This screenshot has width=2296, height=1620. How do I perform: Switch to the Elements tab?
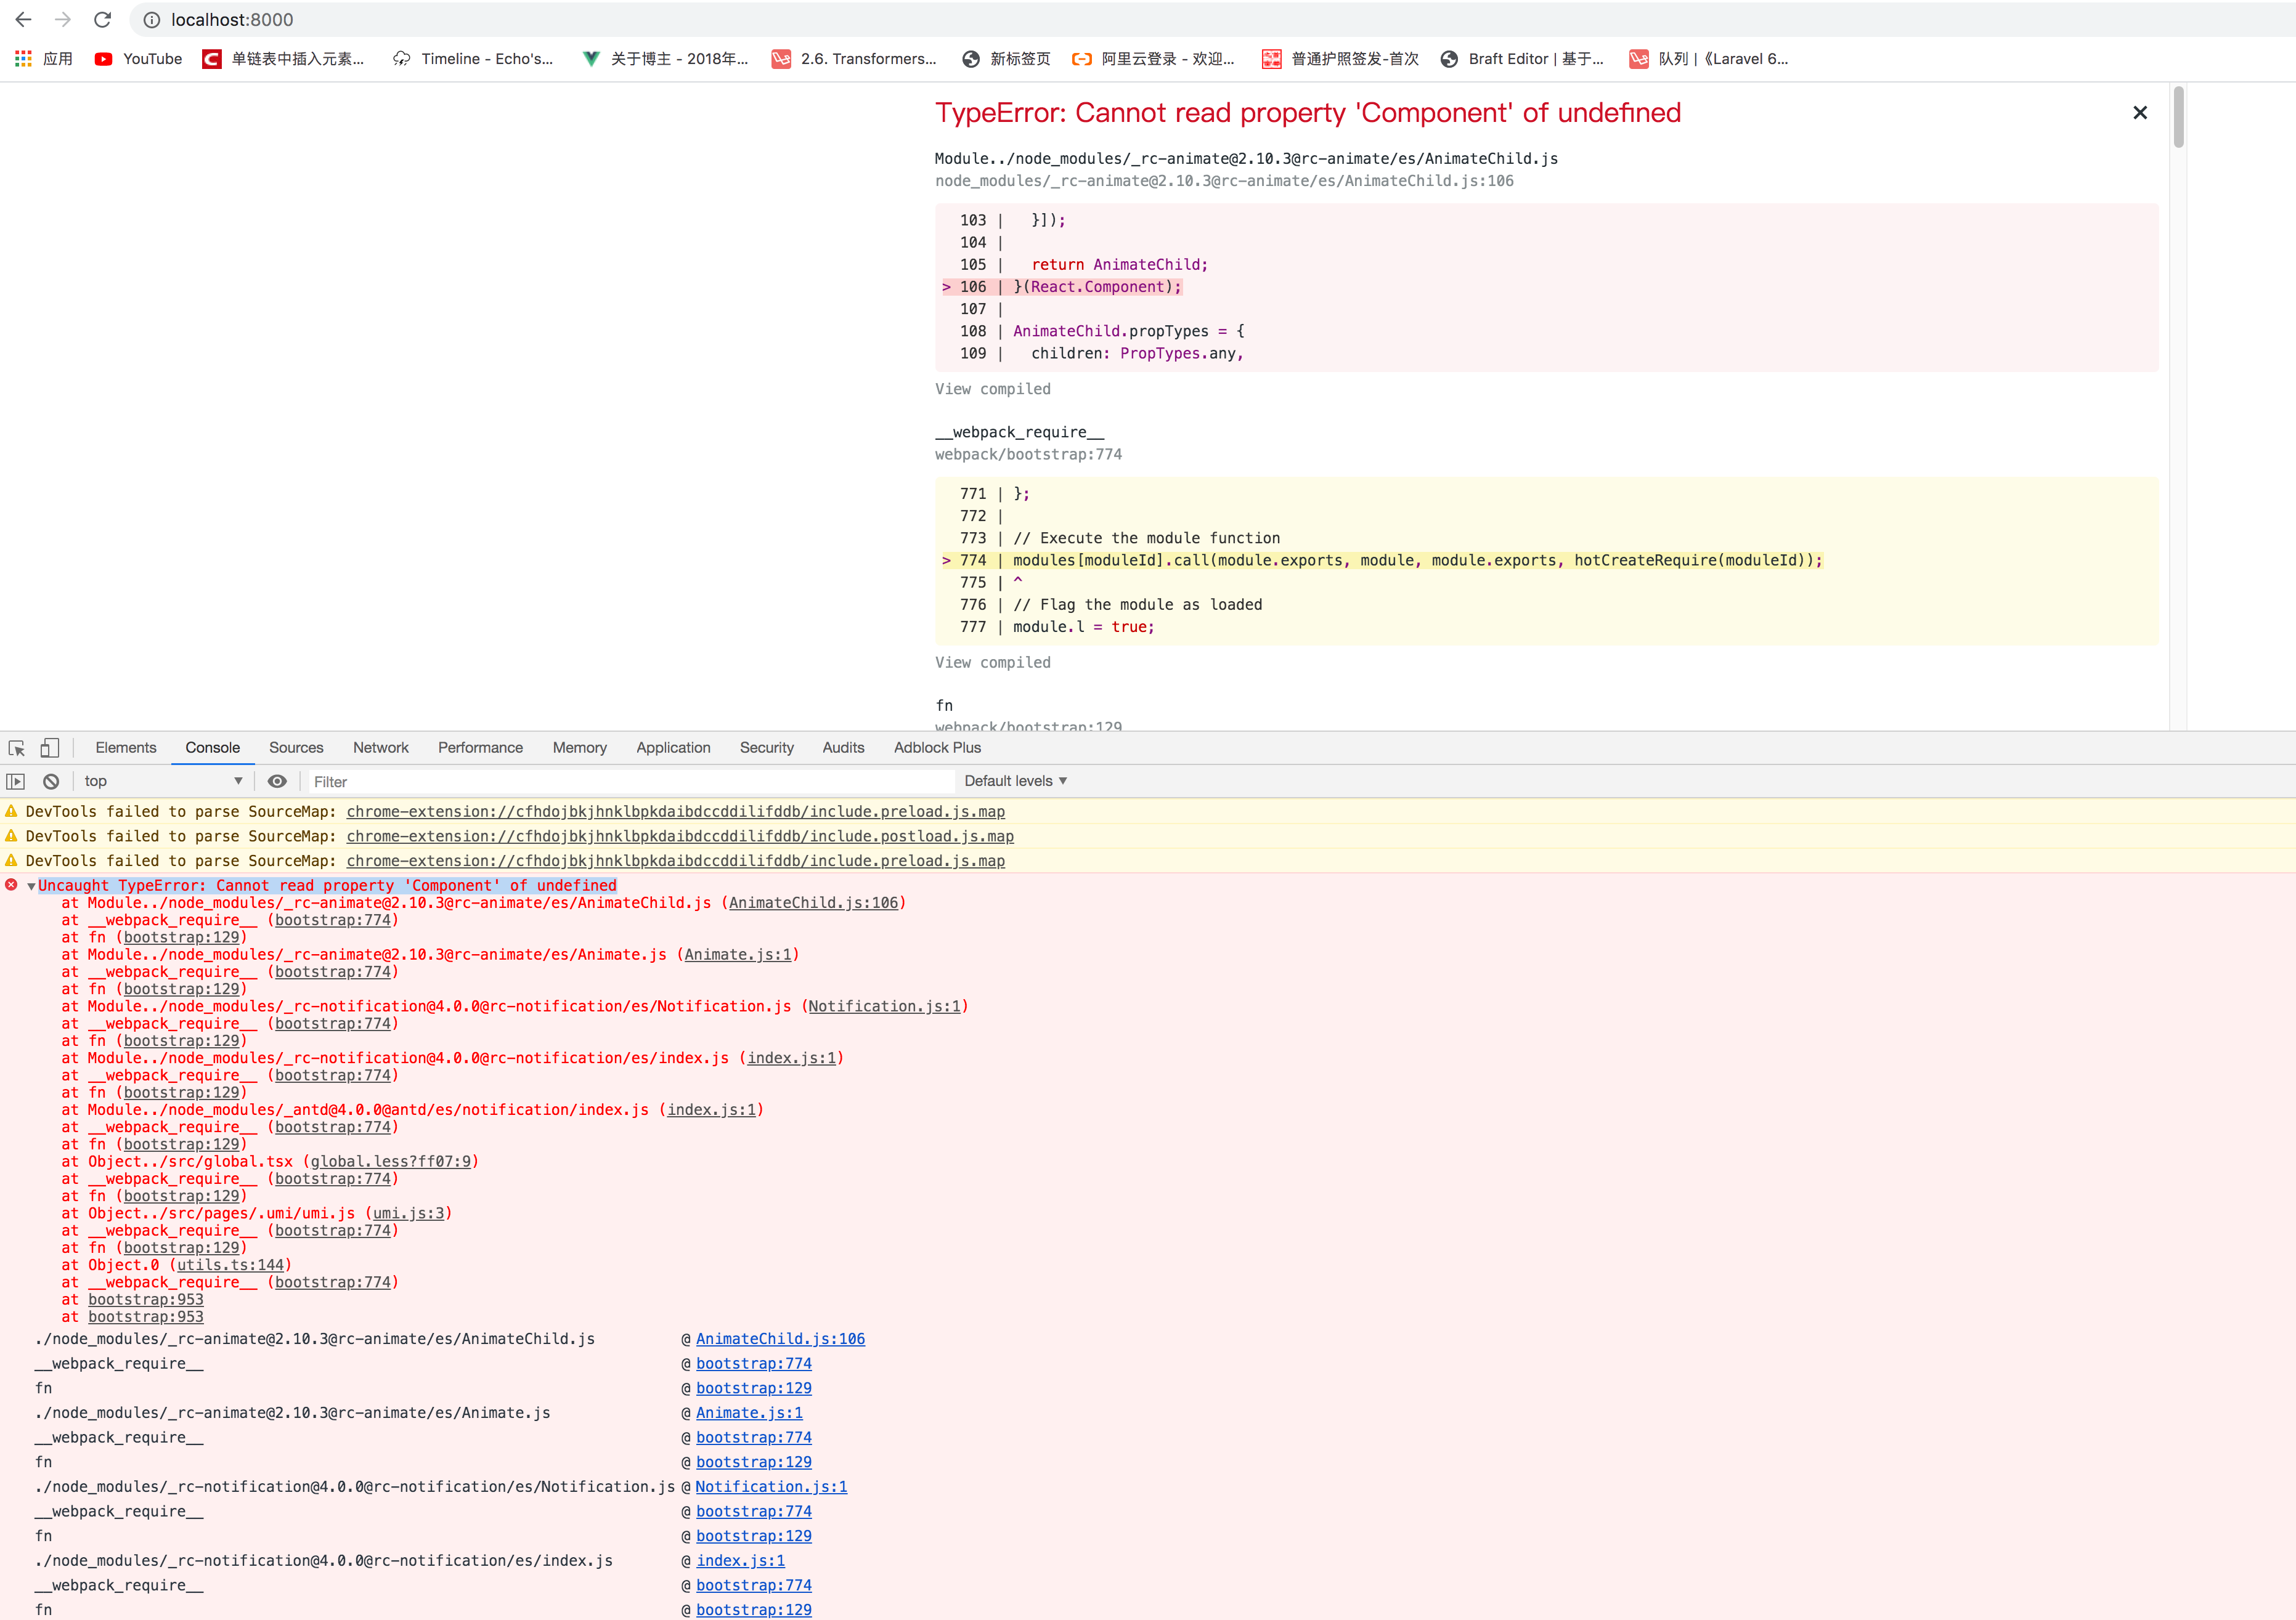pos(126,748)
